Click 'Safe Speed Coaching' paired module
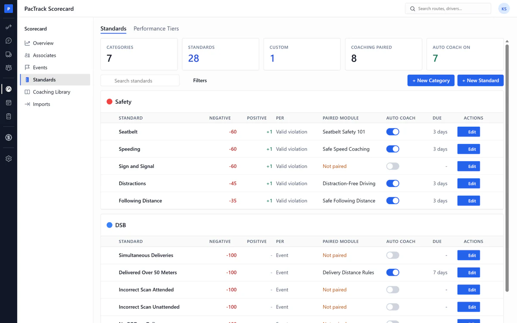Viewport: 517px width, 323px height. click(x=346, y=149)
